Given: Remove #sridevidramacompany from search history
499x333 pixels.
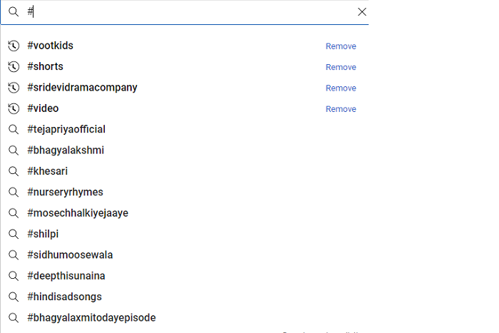Looking at the screenshot, I should 341,88.
